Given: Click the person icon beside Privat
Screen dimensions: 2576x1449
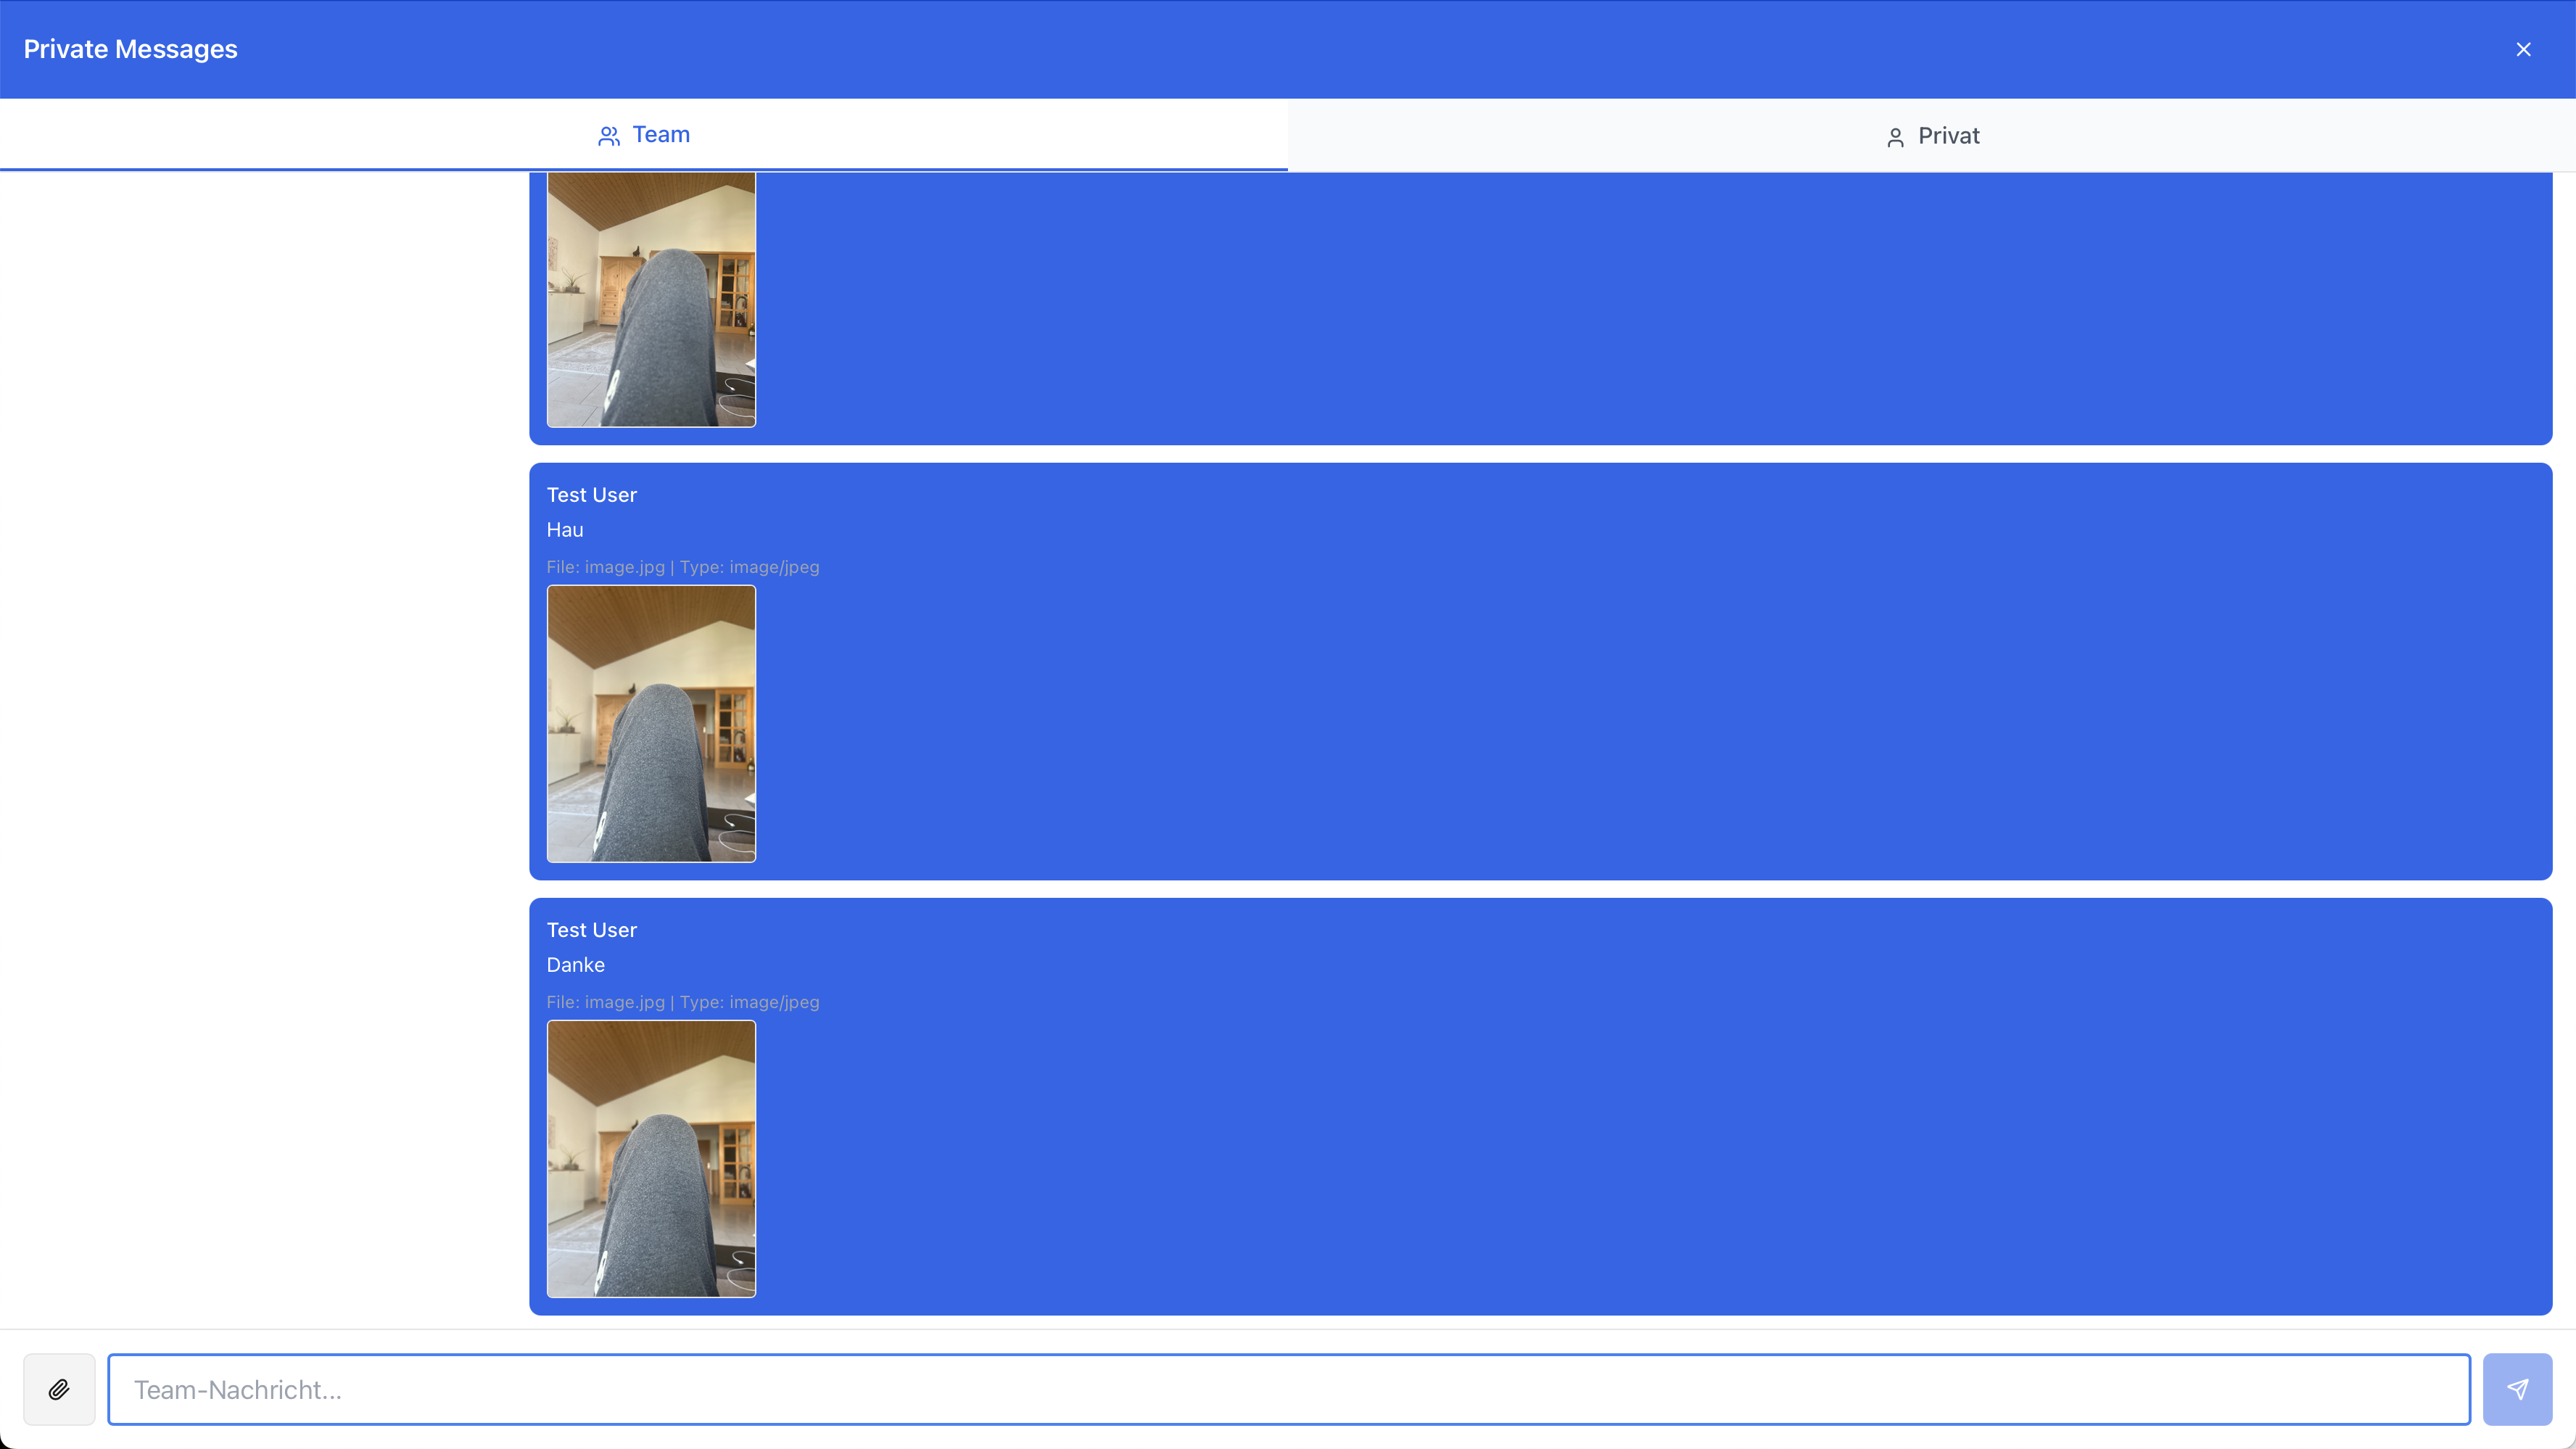Looking at the screenshot, I should coord(1894,137).
